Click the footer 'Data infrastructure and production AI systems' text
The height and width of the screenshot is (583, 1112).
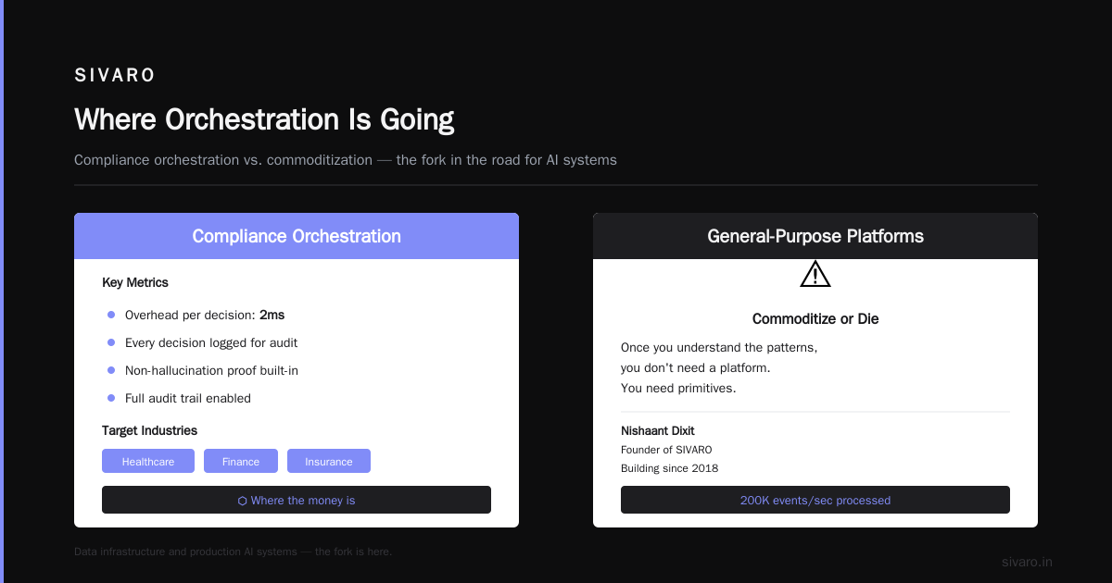pyautogui.click(x=233, y=552)
